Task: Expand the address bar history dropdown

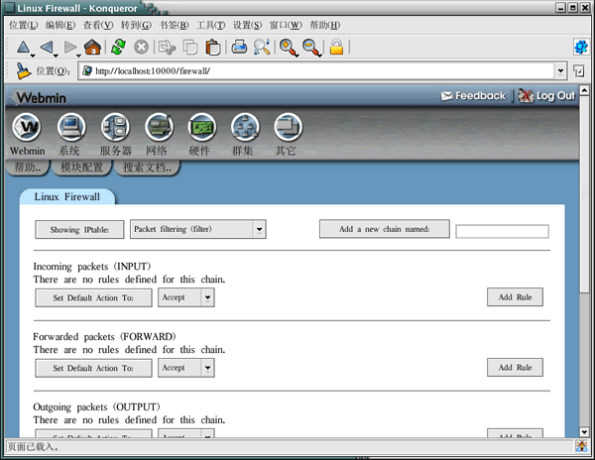Action: 560,71
